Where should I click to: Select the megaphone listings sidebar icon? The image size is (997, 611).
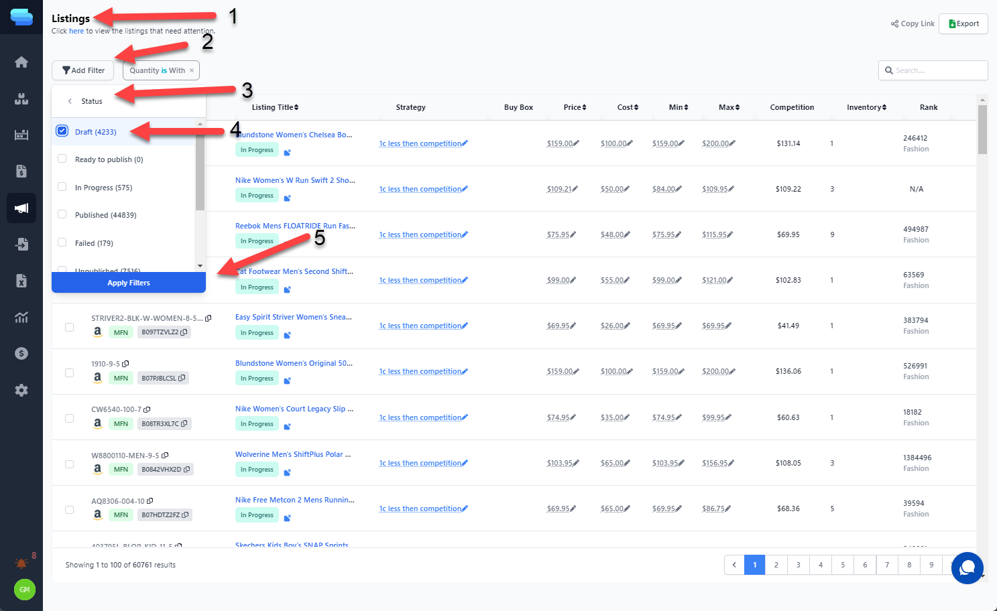(21, 208)
